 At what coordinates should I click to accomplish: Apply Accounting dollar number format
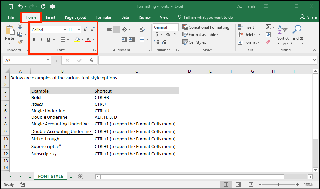pos(157,34)
